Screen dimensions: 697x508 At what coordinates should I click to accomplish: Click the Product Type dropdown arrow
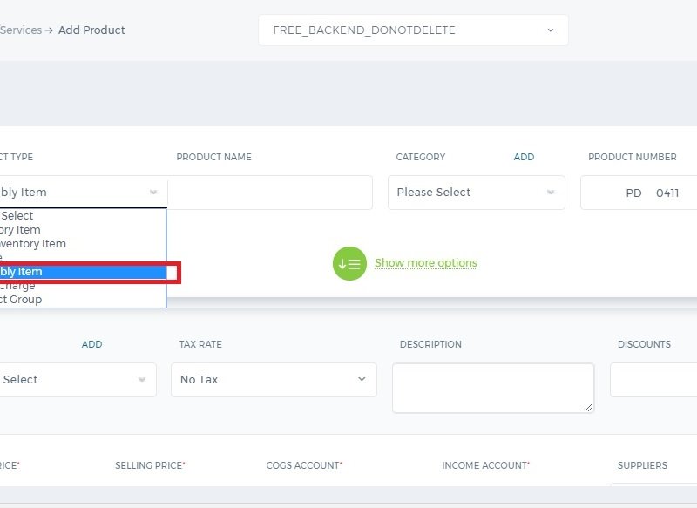point(153,192)
